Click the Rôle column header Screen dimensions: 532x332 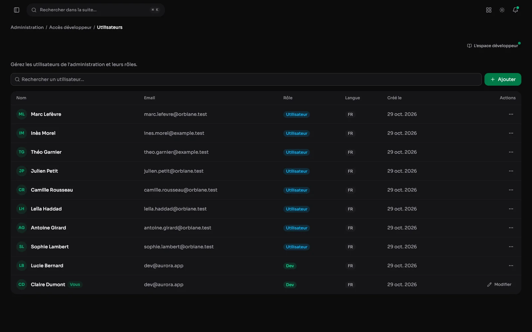[288, 98]
